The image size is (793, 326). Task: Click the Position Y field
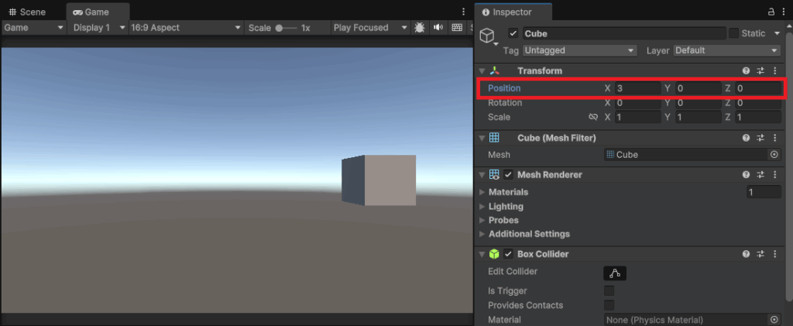coord(699,88)
